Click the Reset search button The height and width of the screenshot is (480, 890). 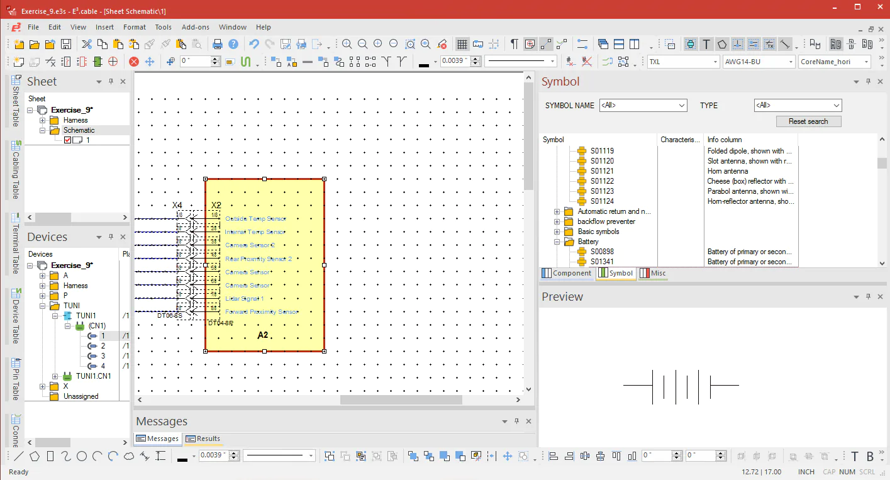(808, 121)
